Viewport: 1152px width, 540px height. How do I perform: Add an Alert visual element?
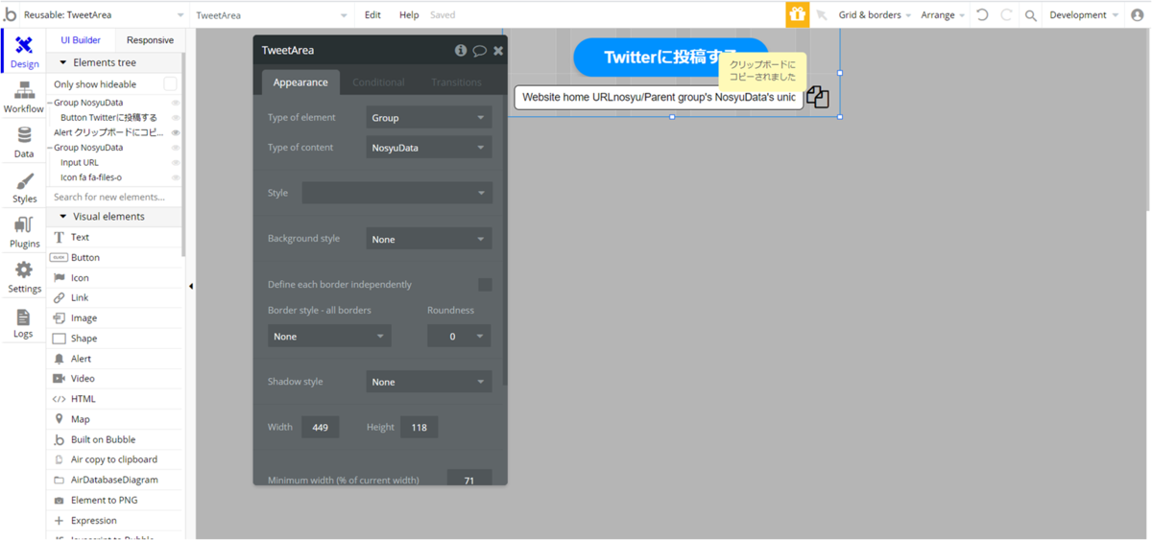114,358
